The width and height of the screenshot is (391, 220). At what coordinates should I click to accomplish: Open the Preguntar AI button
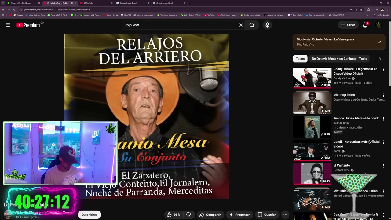(239, 215)
